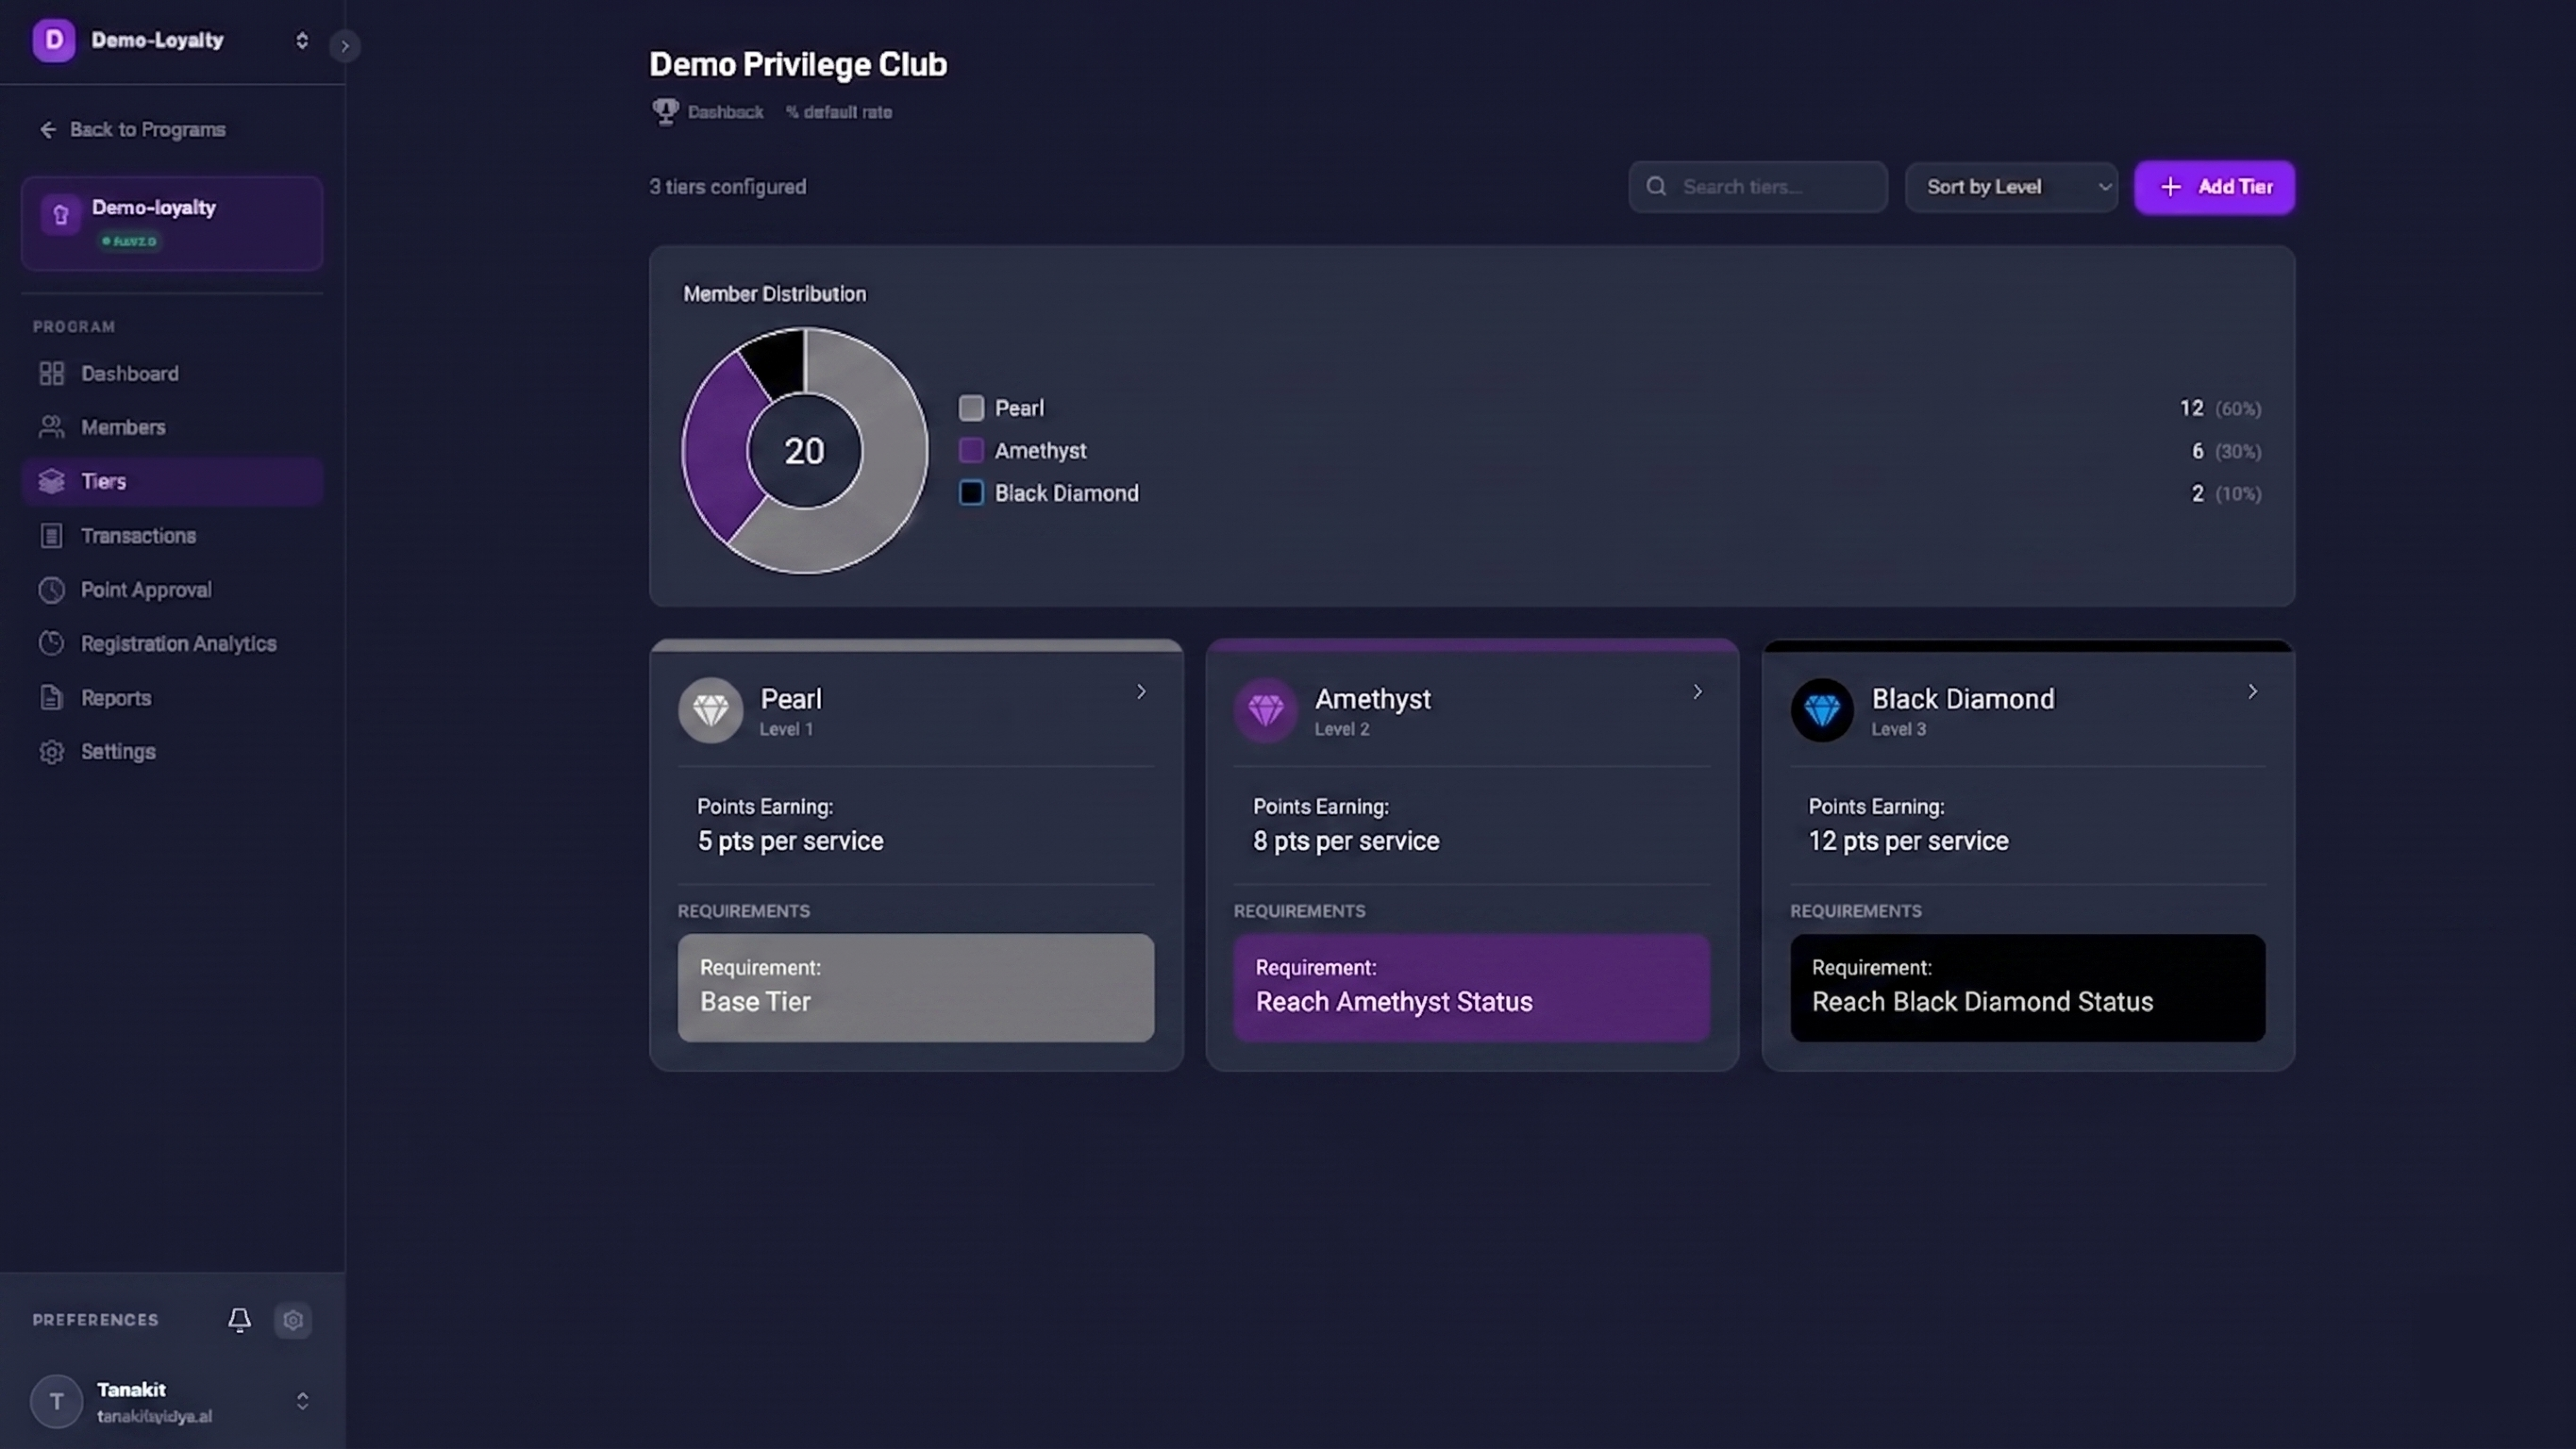
Task: Select the Demo-loyalty program card
Action: 172,223
